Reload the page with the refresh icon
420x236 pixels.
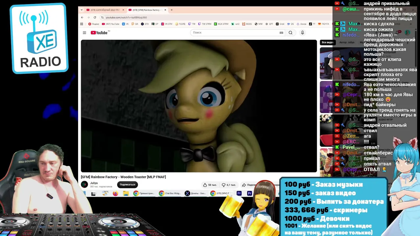(x=95, y=17)
